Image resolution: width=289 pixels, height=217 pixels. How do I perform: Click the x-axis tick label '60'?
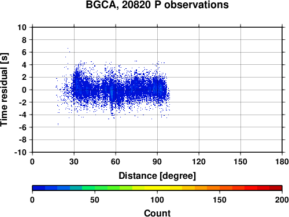116,161
